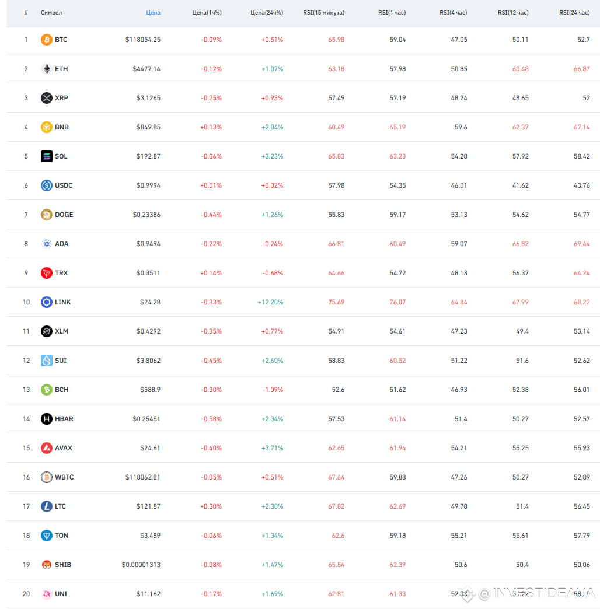Open the AVAX symbol link

pyautogui.click(x=64, y=448)
